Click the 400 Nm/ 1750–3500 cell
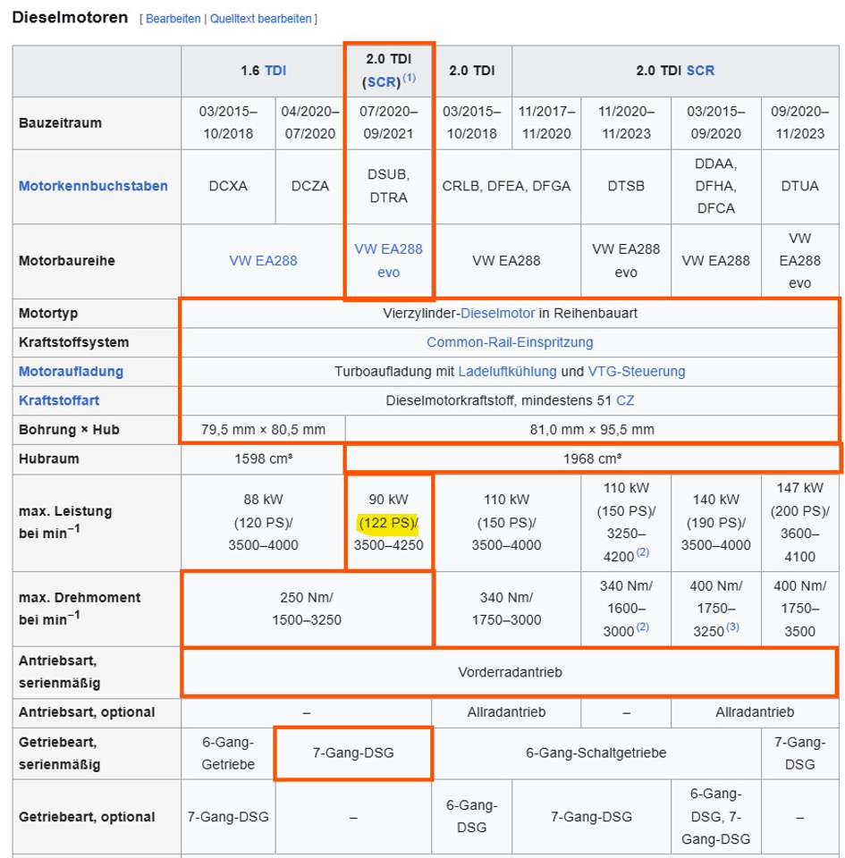The height and width of the screenshot is (858, 845). [x=799, y=609]
